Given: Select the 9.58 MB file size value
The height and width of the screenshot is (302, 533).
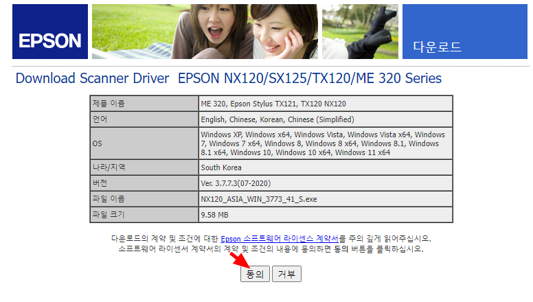Looking at the screenshot, I should [x=214, y=215].
